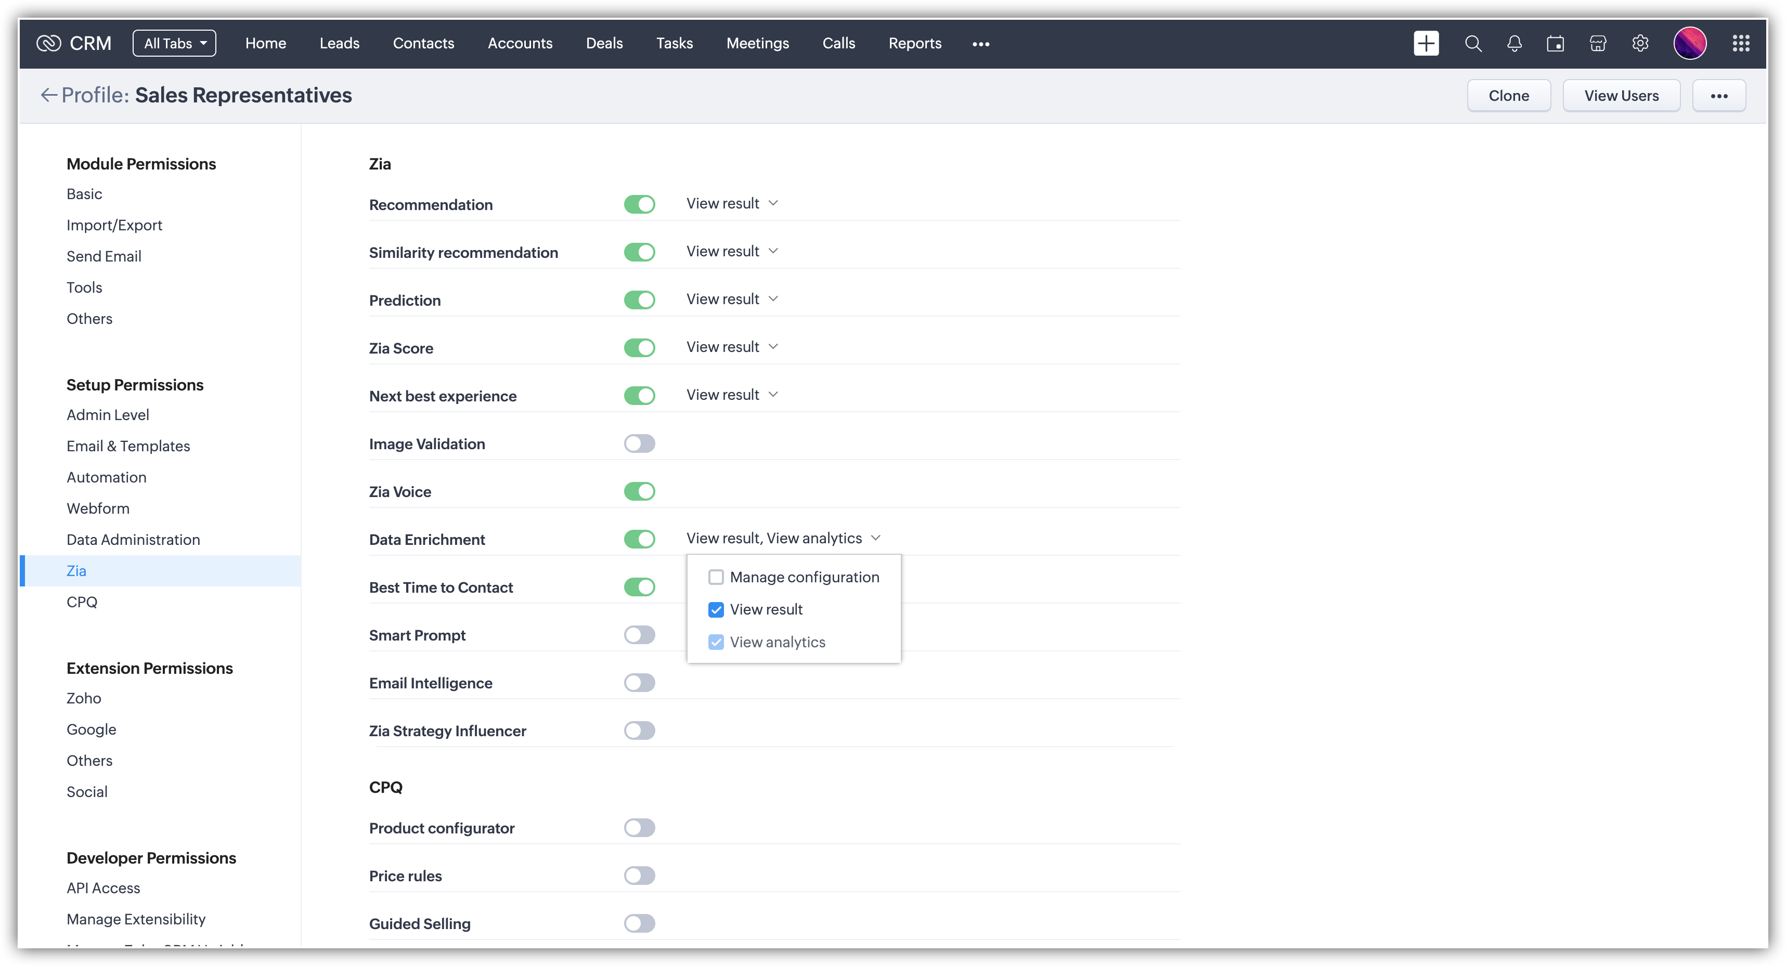
Task: Open the notifications bell icon
Action: click(x=1514, y=44)
